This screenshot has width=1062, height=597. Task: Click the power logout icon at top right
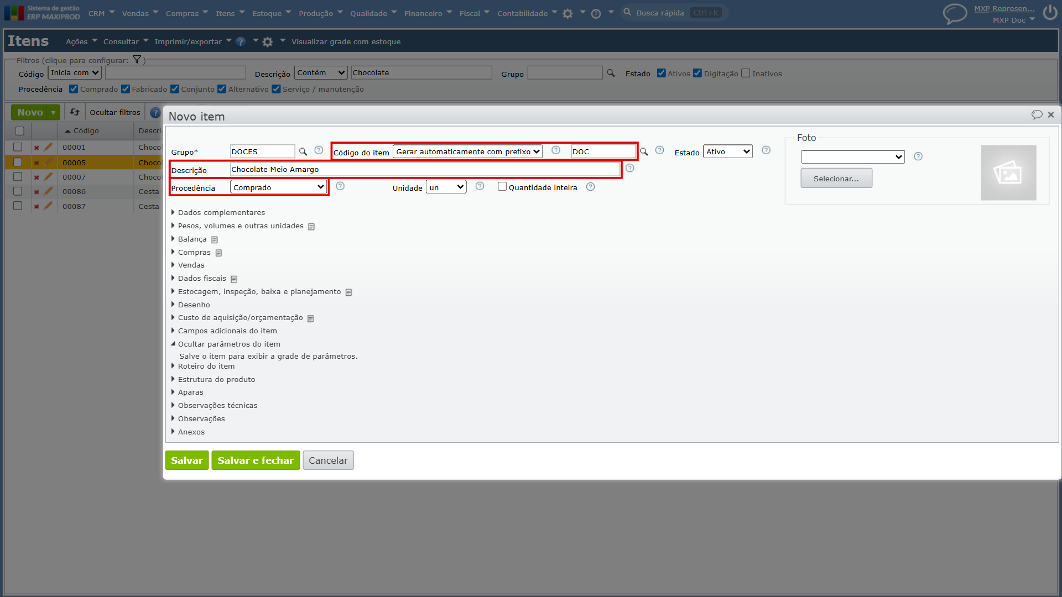click(x=1050, y=13)
